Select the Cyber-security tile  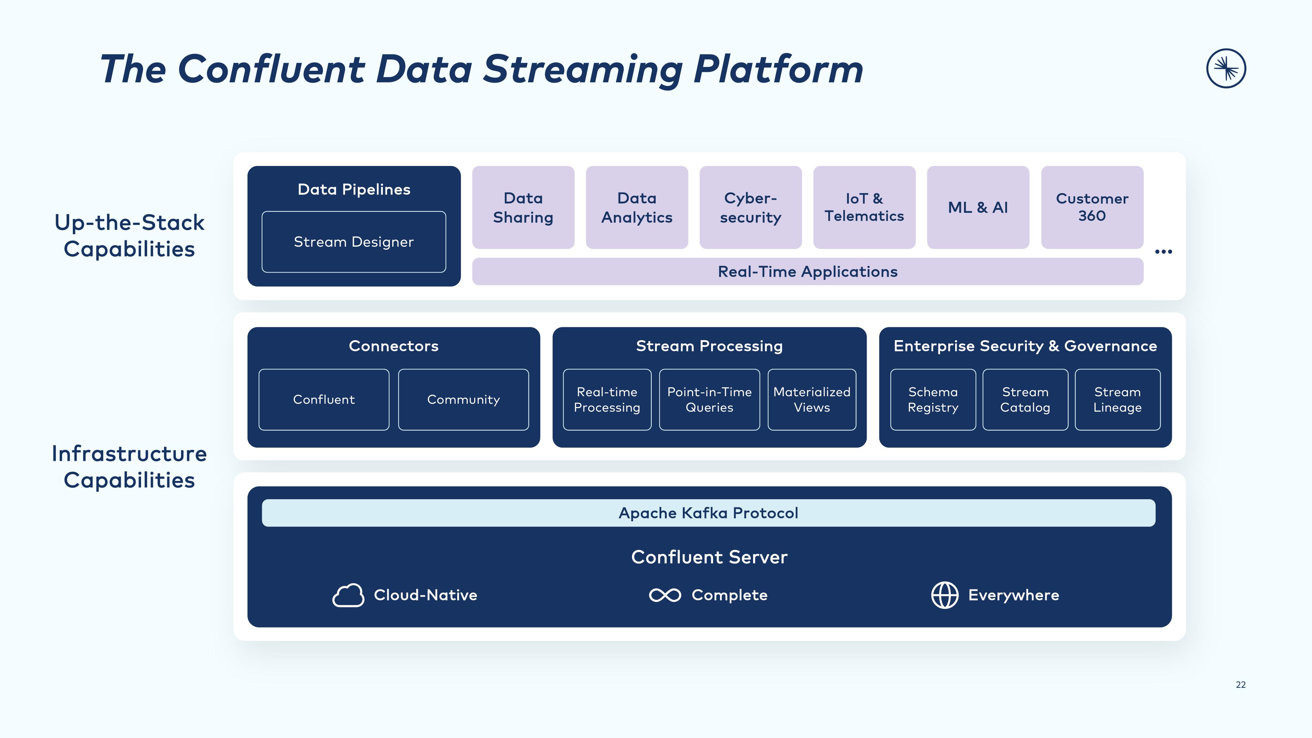click(x=751, y=207)
